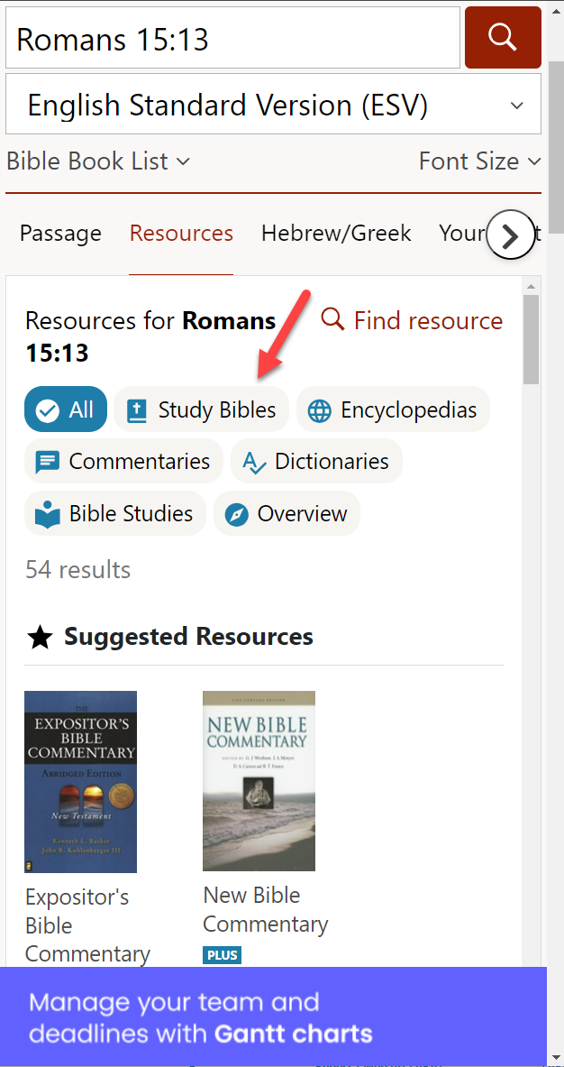Toggle the All filter chip

pos(66,409)
